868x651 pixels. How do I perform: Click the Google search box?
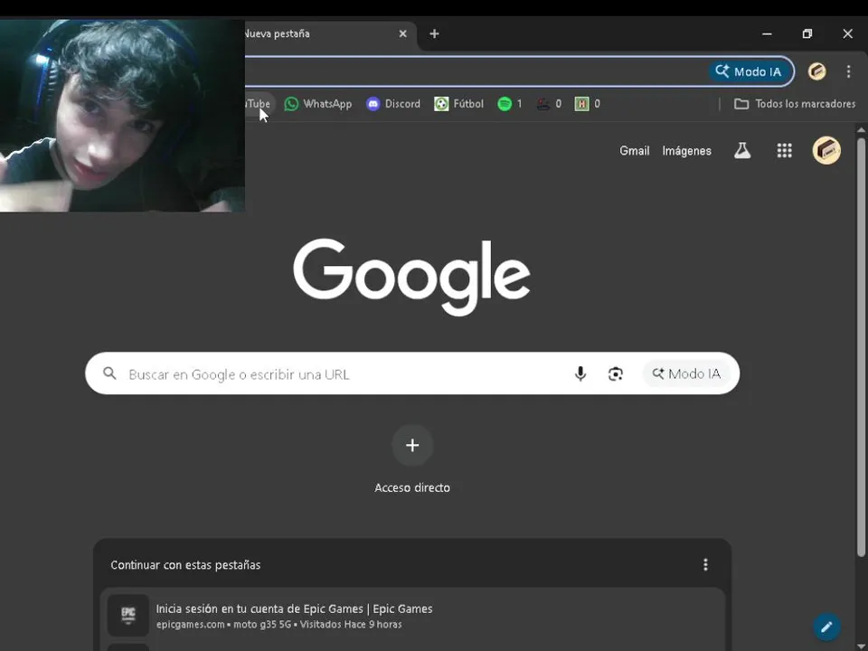tap(412, 373)
